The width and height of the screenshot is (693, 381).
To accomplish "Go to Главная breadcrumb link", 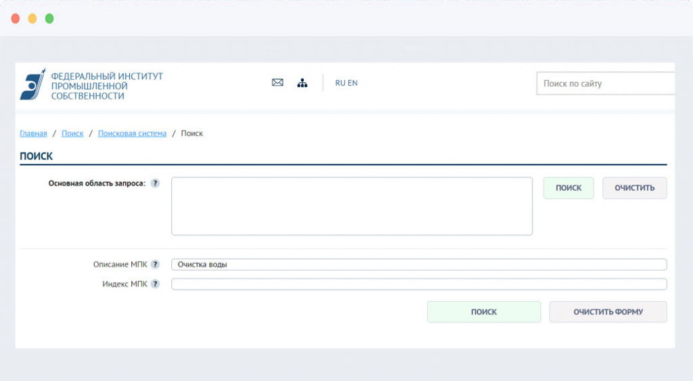I will click(x=33, y=133).
